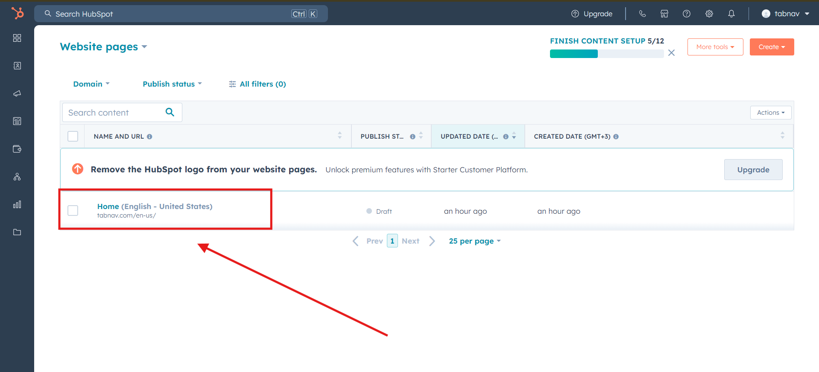Open the help question mark icon
The width and height of the screenshot is (819, 372).
point(686,14)
